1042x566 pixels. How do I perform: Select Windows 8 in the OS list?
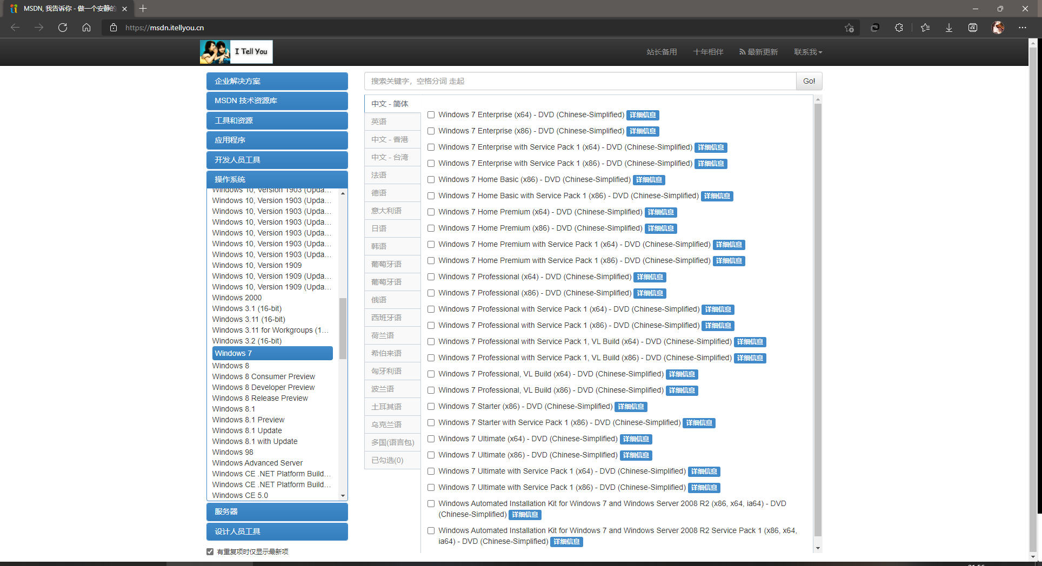tap(231, 366)
